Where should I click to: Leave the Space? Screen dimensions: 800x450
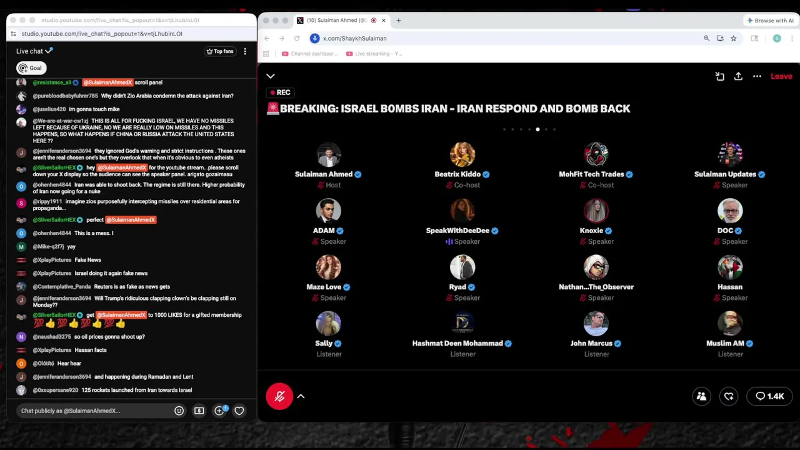coord(781,76)
